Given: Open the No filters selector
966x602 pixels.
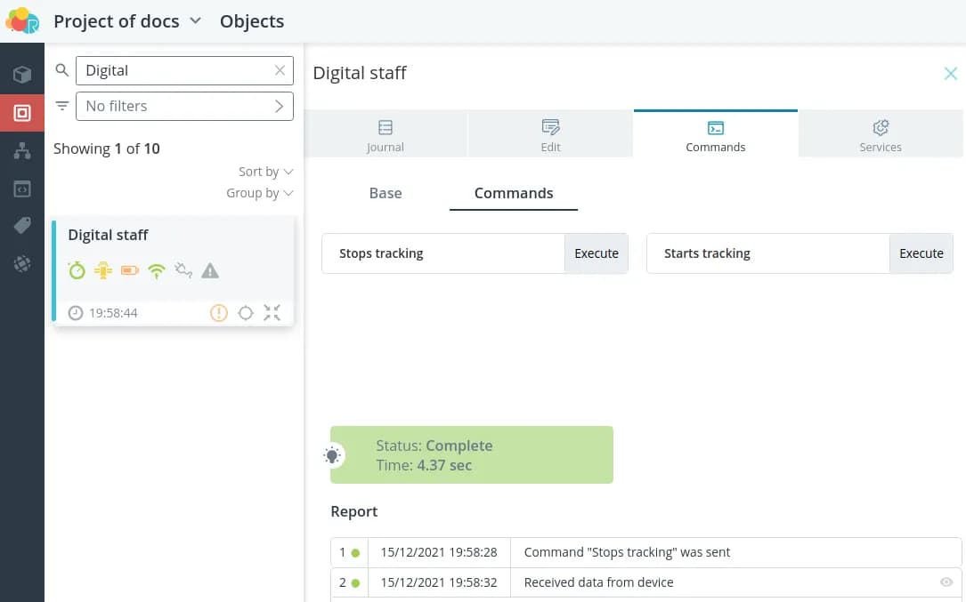Looking at the screenshot, I should pyautogui.click(x=184, y=106).
